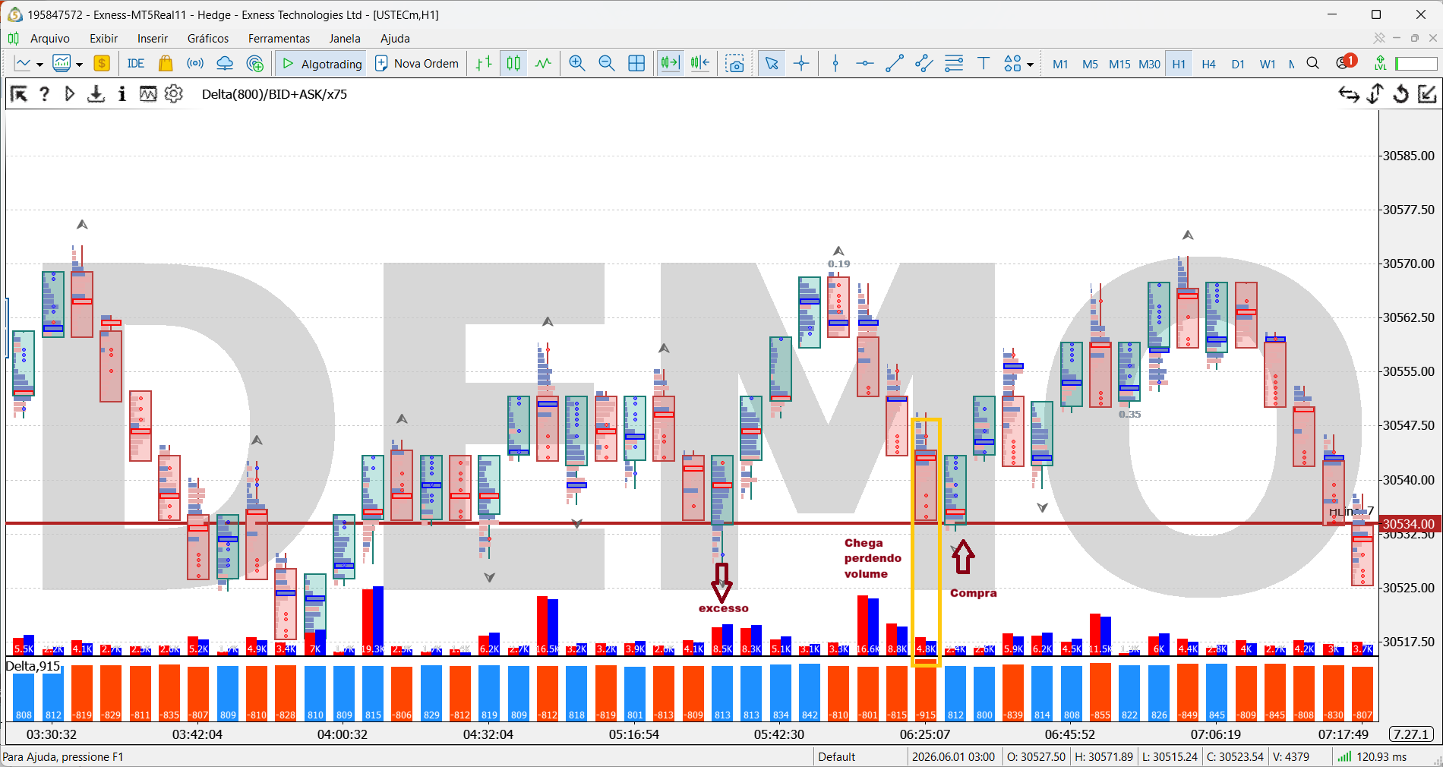Viewport: 1443px width, 767px height.
Task: Insert Fibonacci retracement lines
Action: pyautogui.click(x=954, y=64)
